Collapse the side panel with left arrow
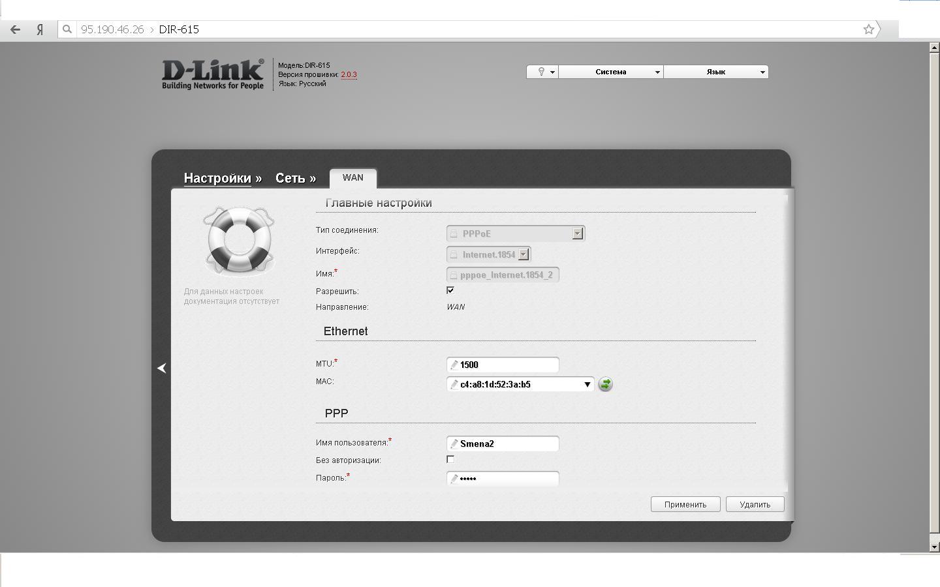Screen dimensions: 940x587 pos(162,368)
